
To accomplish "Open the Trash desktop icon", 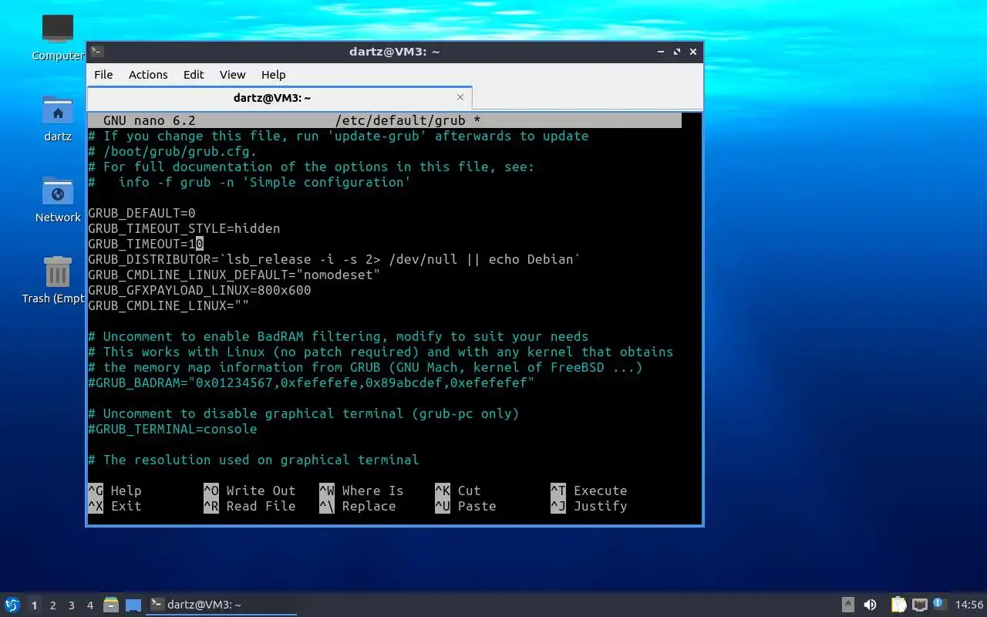I will [x=58, y=272].
